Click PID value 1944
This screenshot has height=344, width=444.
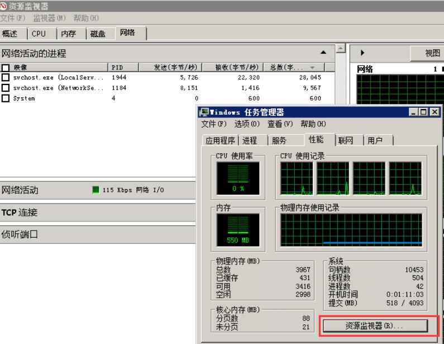(x=119, y=77)
